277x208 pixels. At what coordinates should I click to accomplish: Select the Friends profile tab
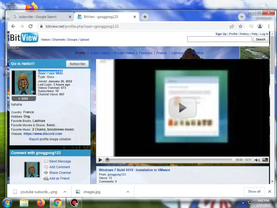pos(162,53)
